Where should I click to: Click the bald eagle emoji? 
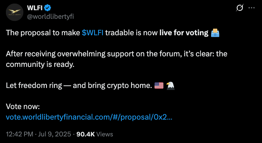(x=170, y=86)
